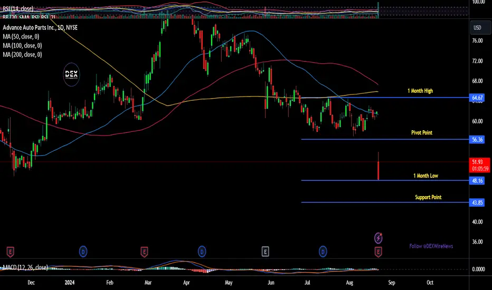The height and width of the screenshot is (290, 492).
Task: Click the latest earnings marker in late August
Action: pyautogui.click(x=378, y=252)
